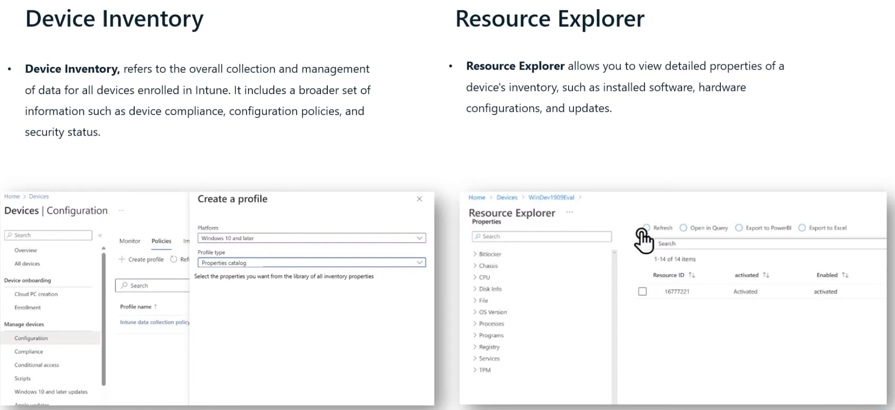The height and width of the screenshot is (410, 895).
Task: Close the Create a profile panel
Action: (419, 199)
